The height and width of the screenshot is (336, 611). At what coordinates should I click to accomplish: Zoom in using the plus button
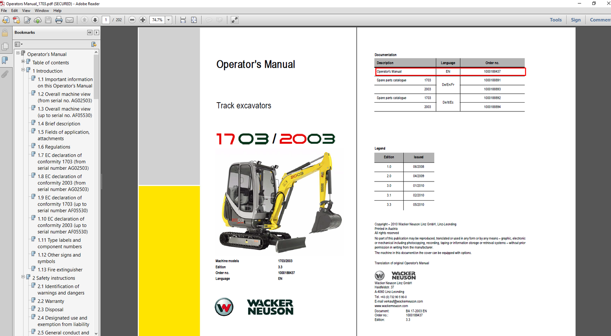coord(143,20)
